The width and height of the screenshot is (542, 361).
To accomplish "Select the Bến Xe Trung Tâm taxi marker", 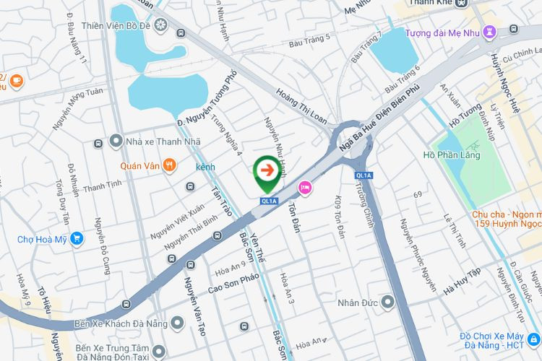I will pyautogui.click(x=159, y=352).
